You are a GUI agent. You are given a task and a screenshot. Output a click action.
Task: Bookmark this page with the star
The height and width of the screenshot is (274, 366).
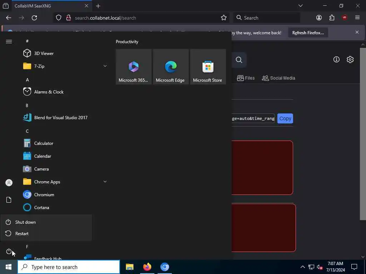[224, 18]
